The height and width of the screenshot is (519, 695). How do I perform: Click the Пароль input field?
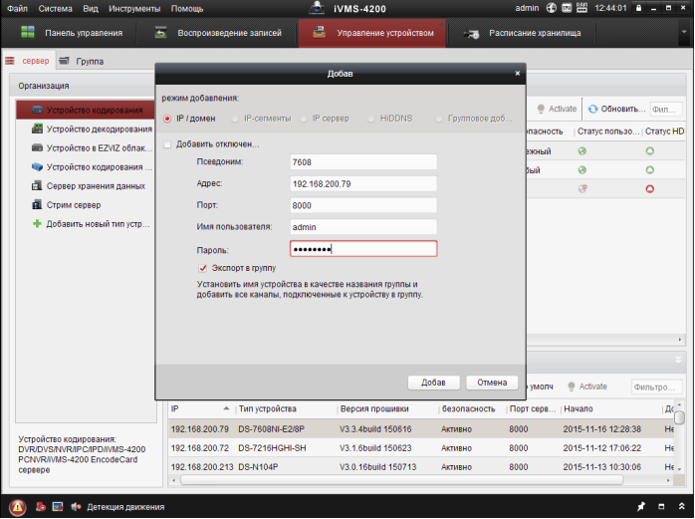coord(363,249)
